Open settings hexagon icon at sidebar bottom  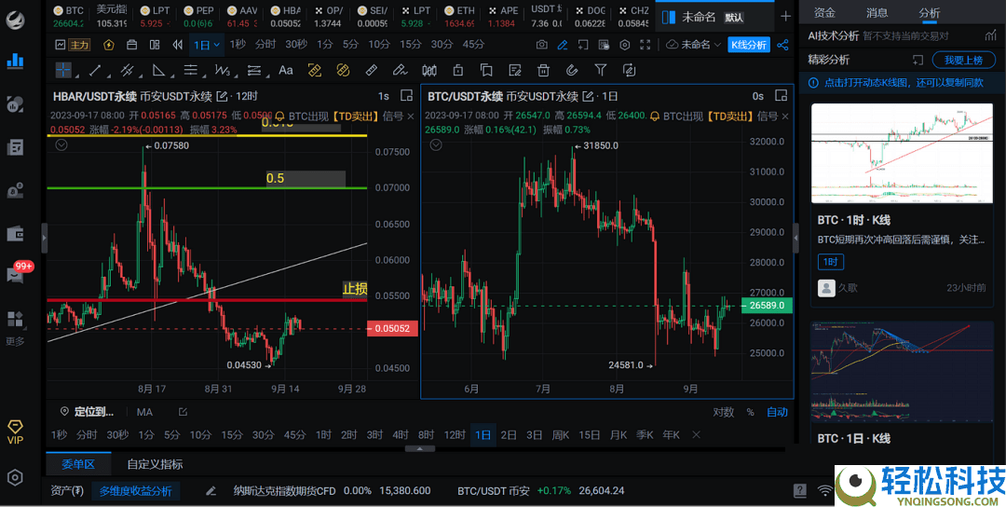click(x=15, y=477)
